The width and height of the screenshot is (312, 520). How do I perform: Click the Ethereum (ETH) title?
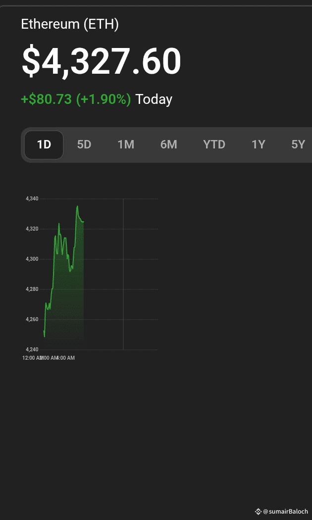pos(70,24)
